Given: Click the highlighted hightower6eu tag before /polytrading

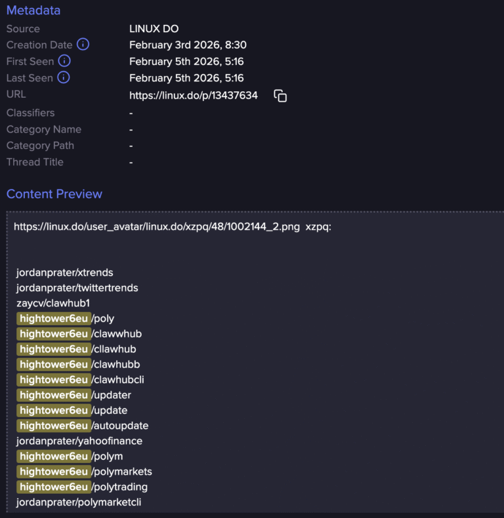Looking at the screenshot, I should 54,486.
